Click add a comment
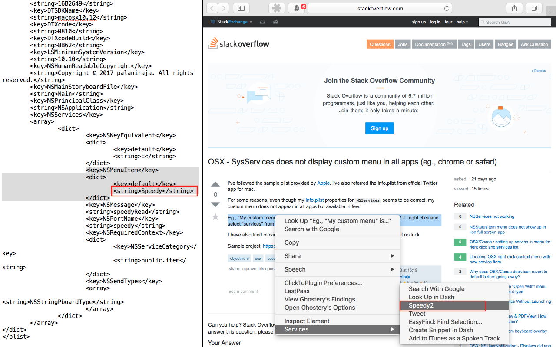Viewport: 556px width, 347px height. click(x=243, y=291)
